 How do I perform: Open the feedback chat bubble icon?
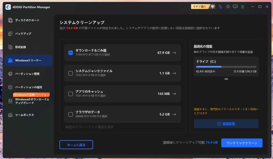pyautogui.click(x=235, y=7)
